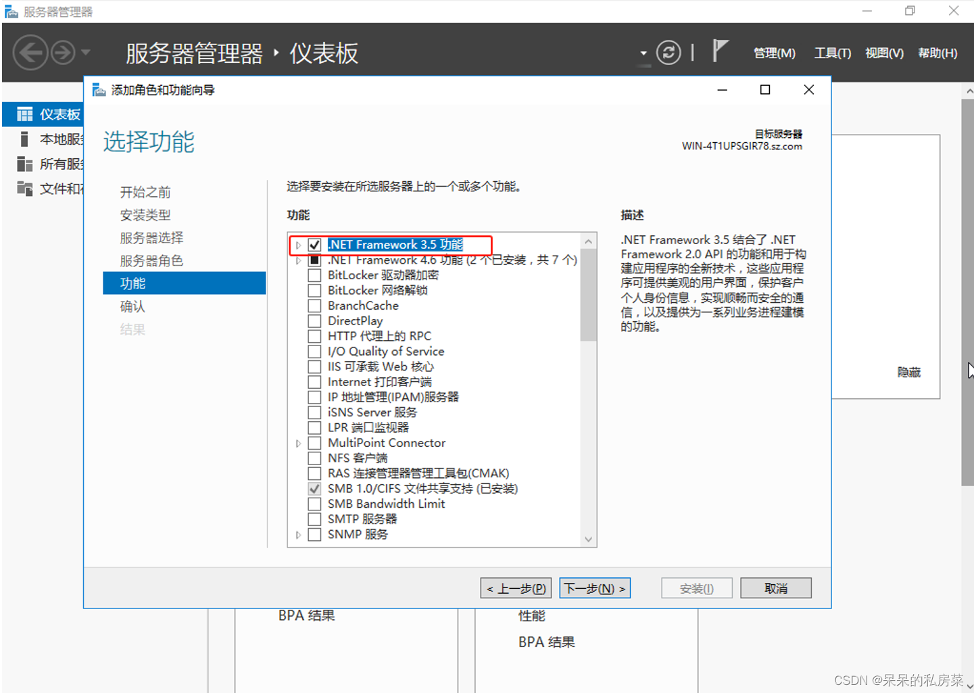The width and height of the screenshot is (974, 693).
Task: Maximize the 添加角色和功能向导 window
Action: click(x=765, y=90)
